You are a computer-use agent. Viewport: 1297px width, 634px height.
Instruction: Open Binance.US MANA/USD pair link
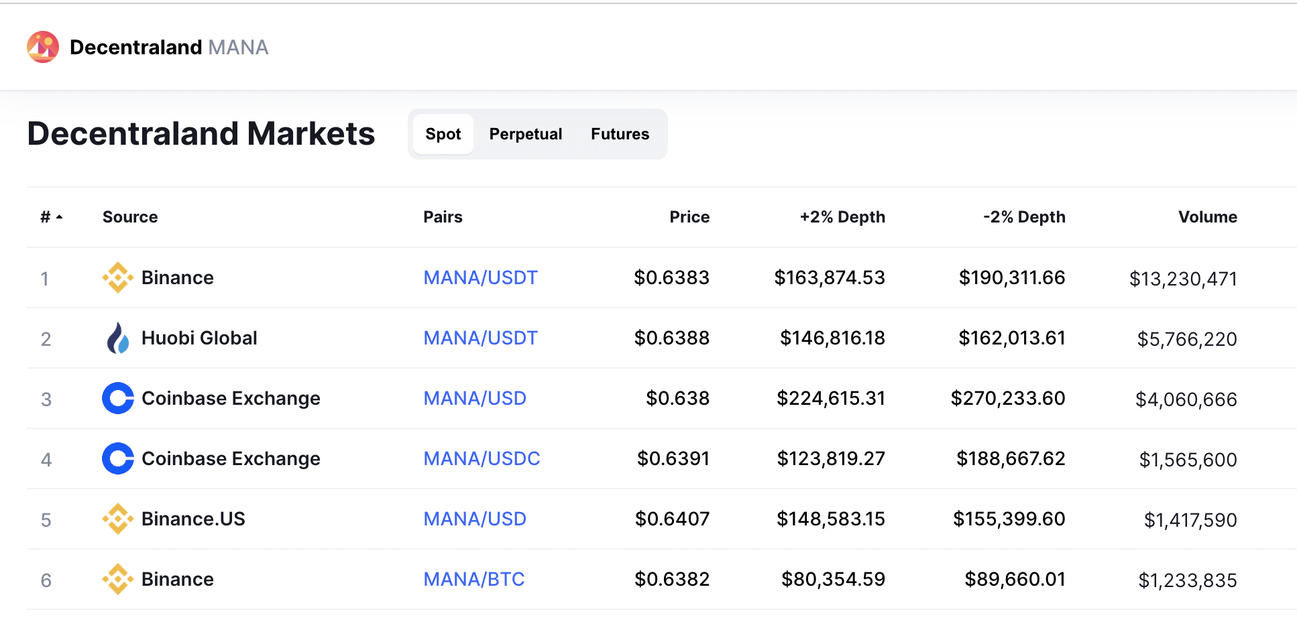(475, 519)
